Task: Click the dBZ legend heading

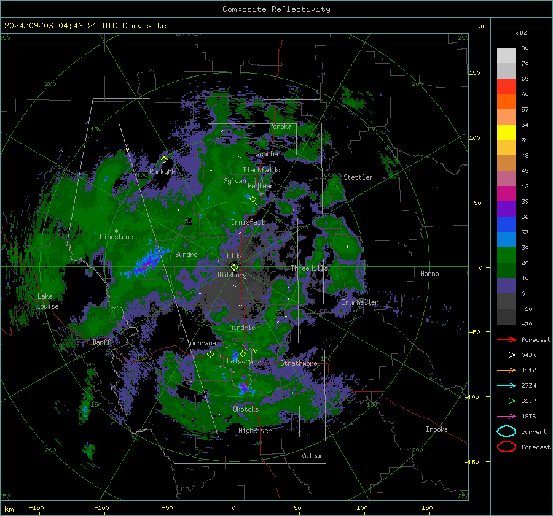Action: (521, 33)
